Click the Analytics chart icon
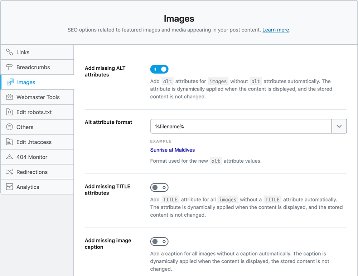Viewport: 358px width, 276px height. tap(10, 187)
